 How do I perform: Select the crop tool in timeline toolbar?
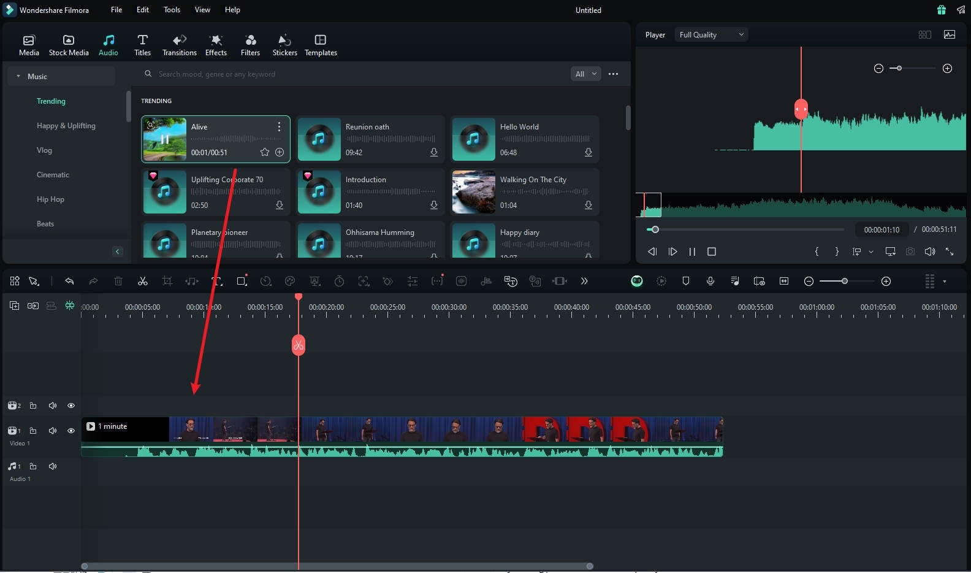pos(167,281)
